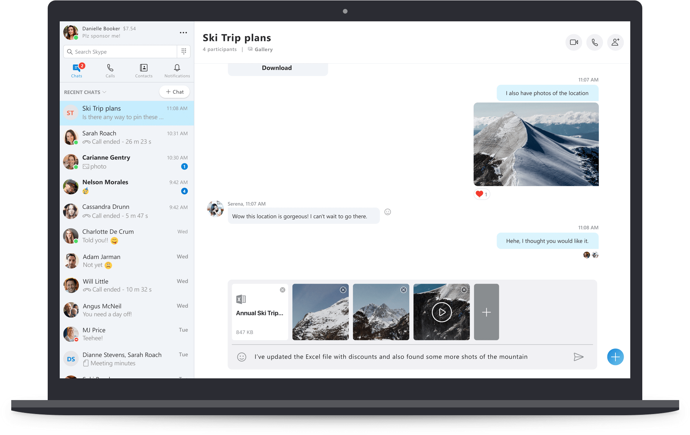
Task: React to Serena's message with emoji
Action: click(x=387, y=212)
